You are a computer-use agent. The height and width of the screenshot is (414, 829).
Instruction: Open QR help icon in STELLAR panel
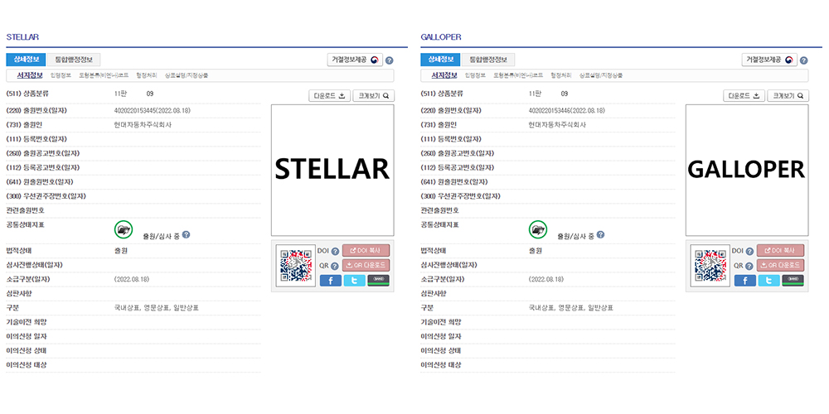tap(335, 266)
